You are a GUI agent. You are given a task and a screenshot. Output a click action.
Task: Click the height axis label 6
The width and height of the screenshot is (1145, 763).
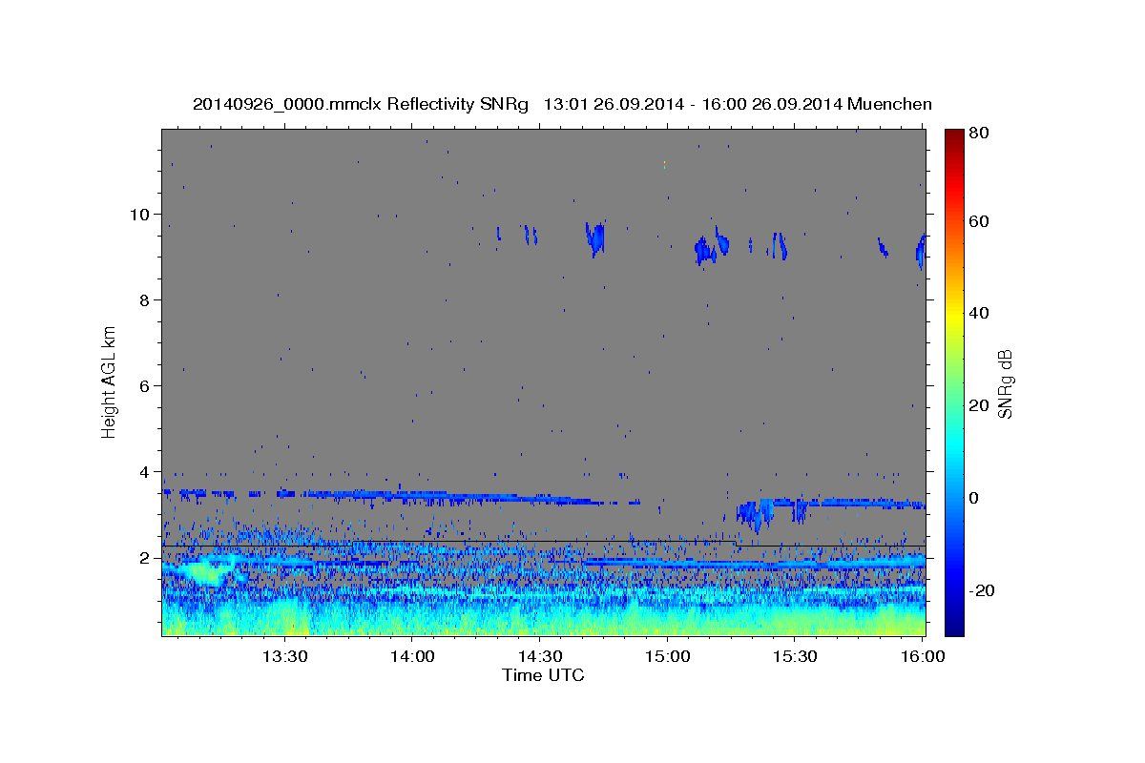tap(144, 385)
